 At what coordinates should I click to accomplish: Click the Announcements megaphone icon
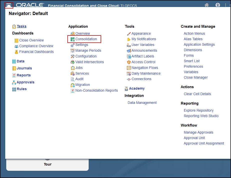[129, 51]
